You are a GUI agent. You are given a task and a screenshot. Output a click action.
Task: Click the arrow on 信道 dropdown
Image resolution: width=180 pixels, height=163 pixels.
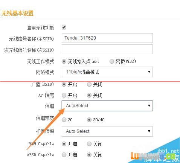(x=149, y=105)
